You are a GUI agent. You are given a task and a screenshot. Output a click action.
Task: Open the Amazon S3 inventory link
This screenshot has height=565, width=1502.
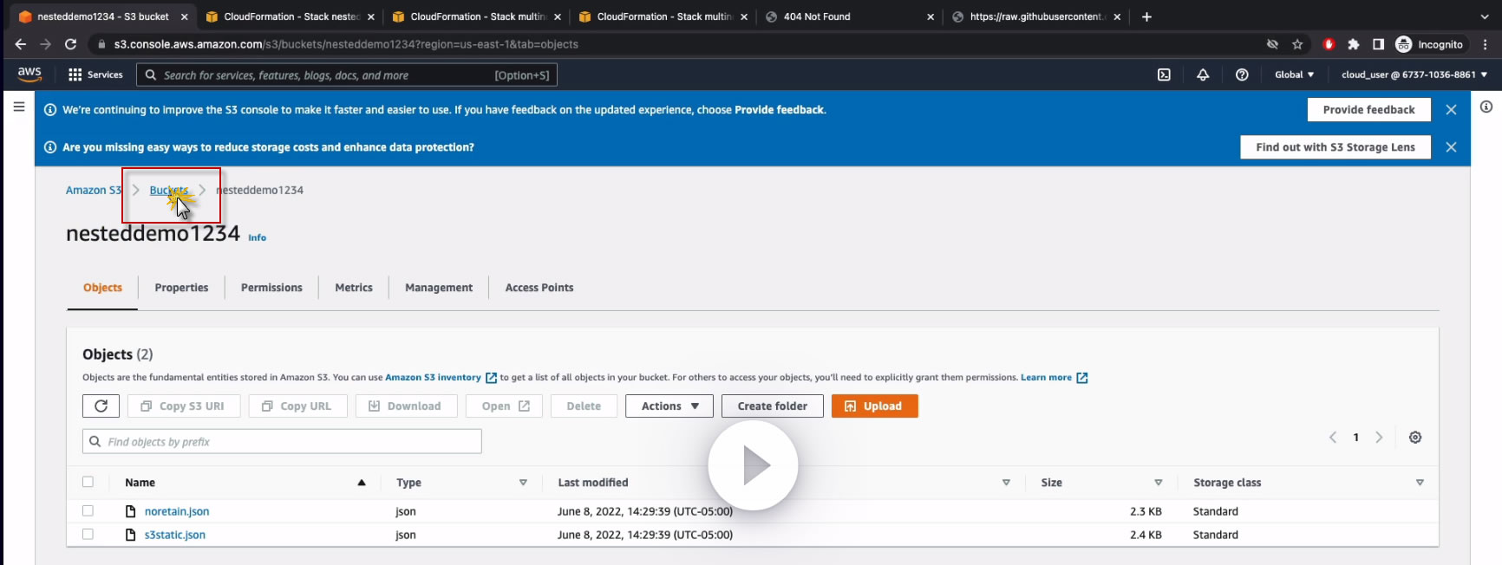tap(440, 378)
